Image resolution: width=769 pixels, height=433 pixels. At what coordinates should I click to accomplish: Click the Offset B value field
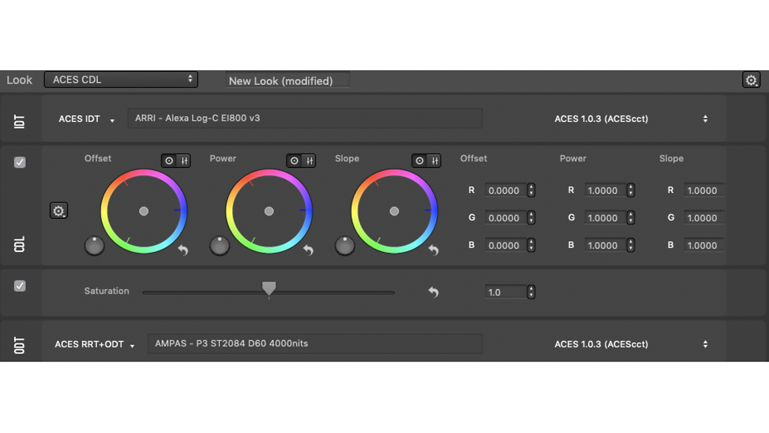506,245
